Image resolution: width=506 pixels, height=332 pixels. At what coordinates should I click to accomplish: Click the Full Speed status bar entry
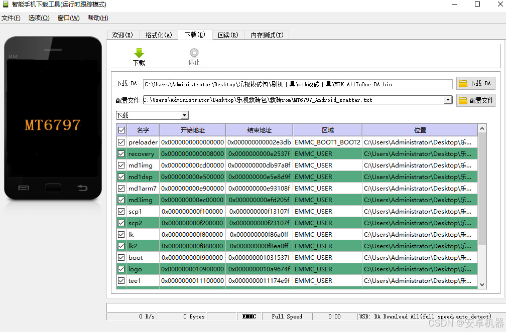pos(287,316)
